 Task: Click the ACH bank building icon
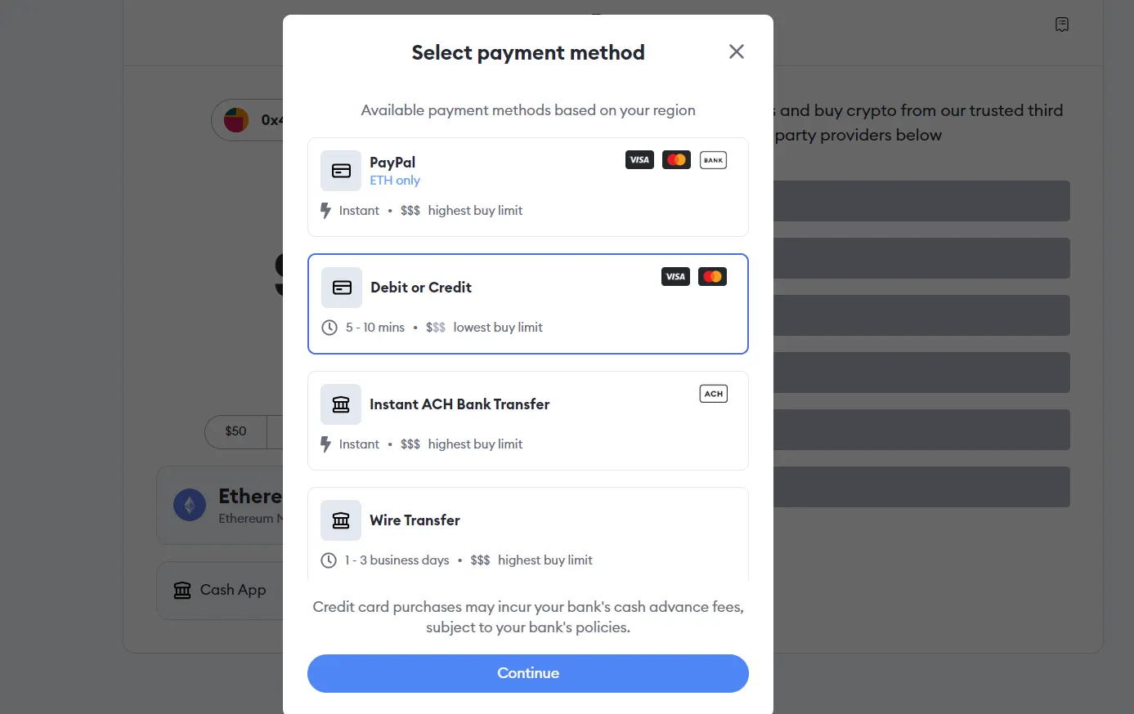pyautogui.click(x=341, y=404)
